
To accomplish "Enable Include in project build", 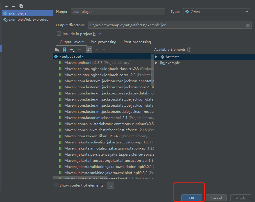I will tap(59, 34).
